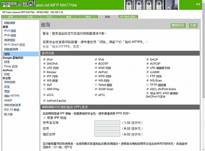The width and height of the screenshot is (205, 151).
Task: Enable the TFTP 組態檔 checkbox
Action: click(x=147, y=85)
